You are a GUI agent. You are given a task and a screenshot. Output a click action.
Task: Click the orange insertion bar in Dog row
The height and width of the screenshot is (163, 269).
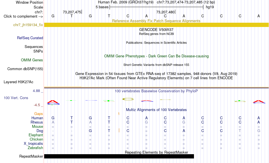119,130
